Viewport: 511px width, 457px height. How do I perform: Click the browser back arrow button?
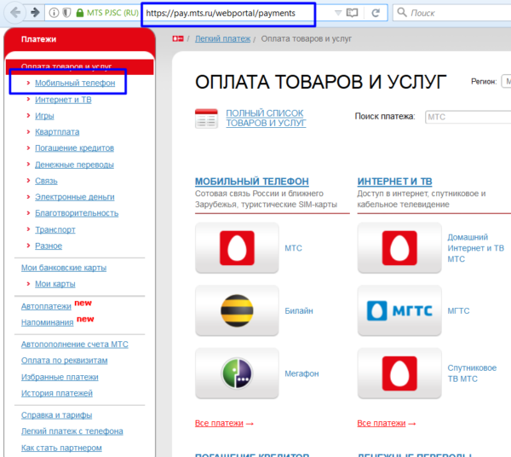click(x=15, y=13)
